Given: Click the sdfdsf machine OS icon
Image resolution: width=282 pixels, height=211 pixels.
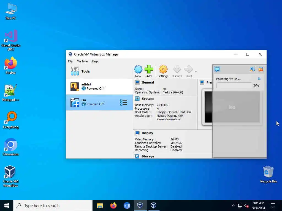Looking at the screenshot, I should click(75, 87).
